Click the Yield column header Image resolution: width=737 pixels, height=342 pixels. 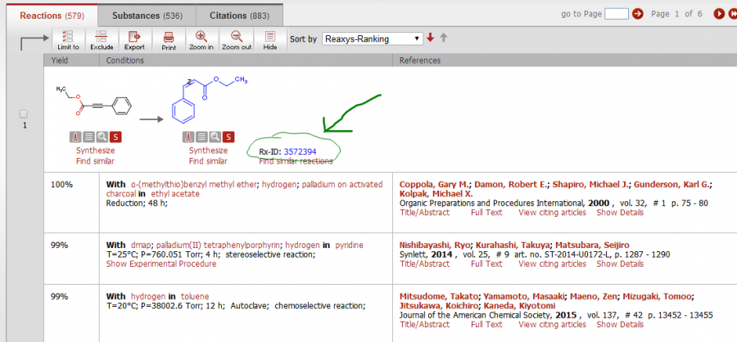click(x=71, y=60)
